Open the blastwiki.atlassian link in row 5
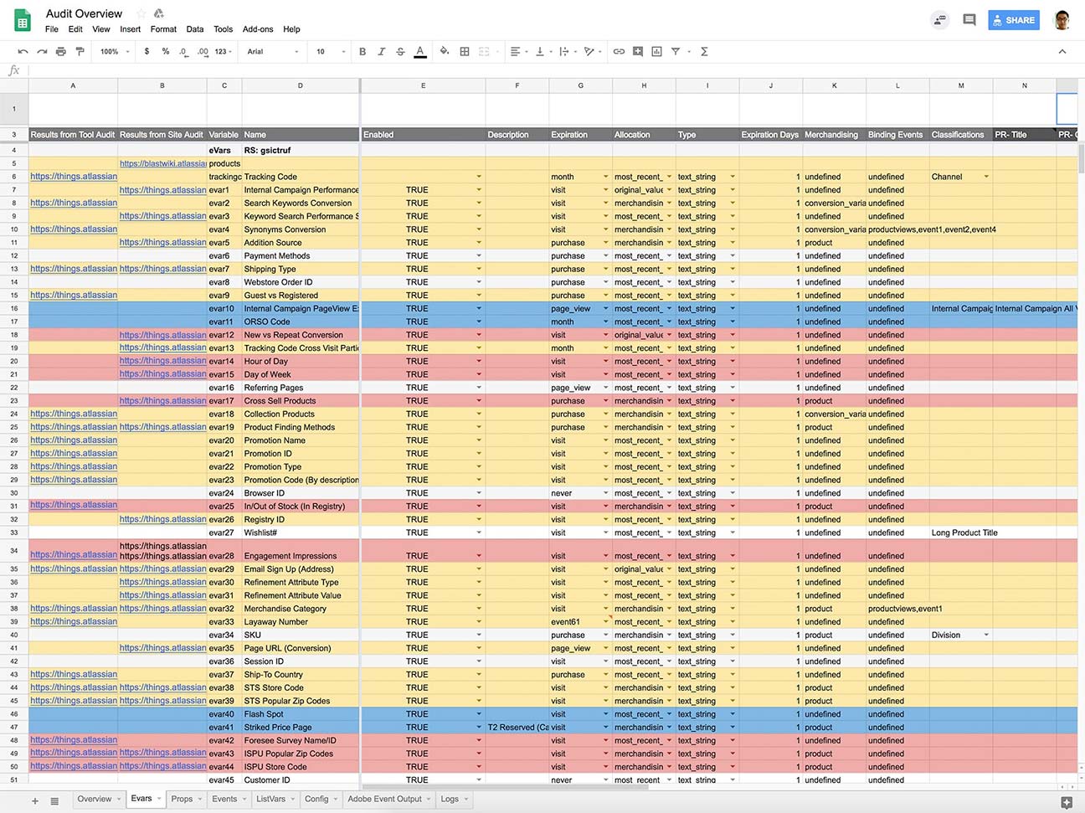Viewport: 1085px width, 813px height. 162,163
